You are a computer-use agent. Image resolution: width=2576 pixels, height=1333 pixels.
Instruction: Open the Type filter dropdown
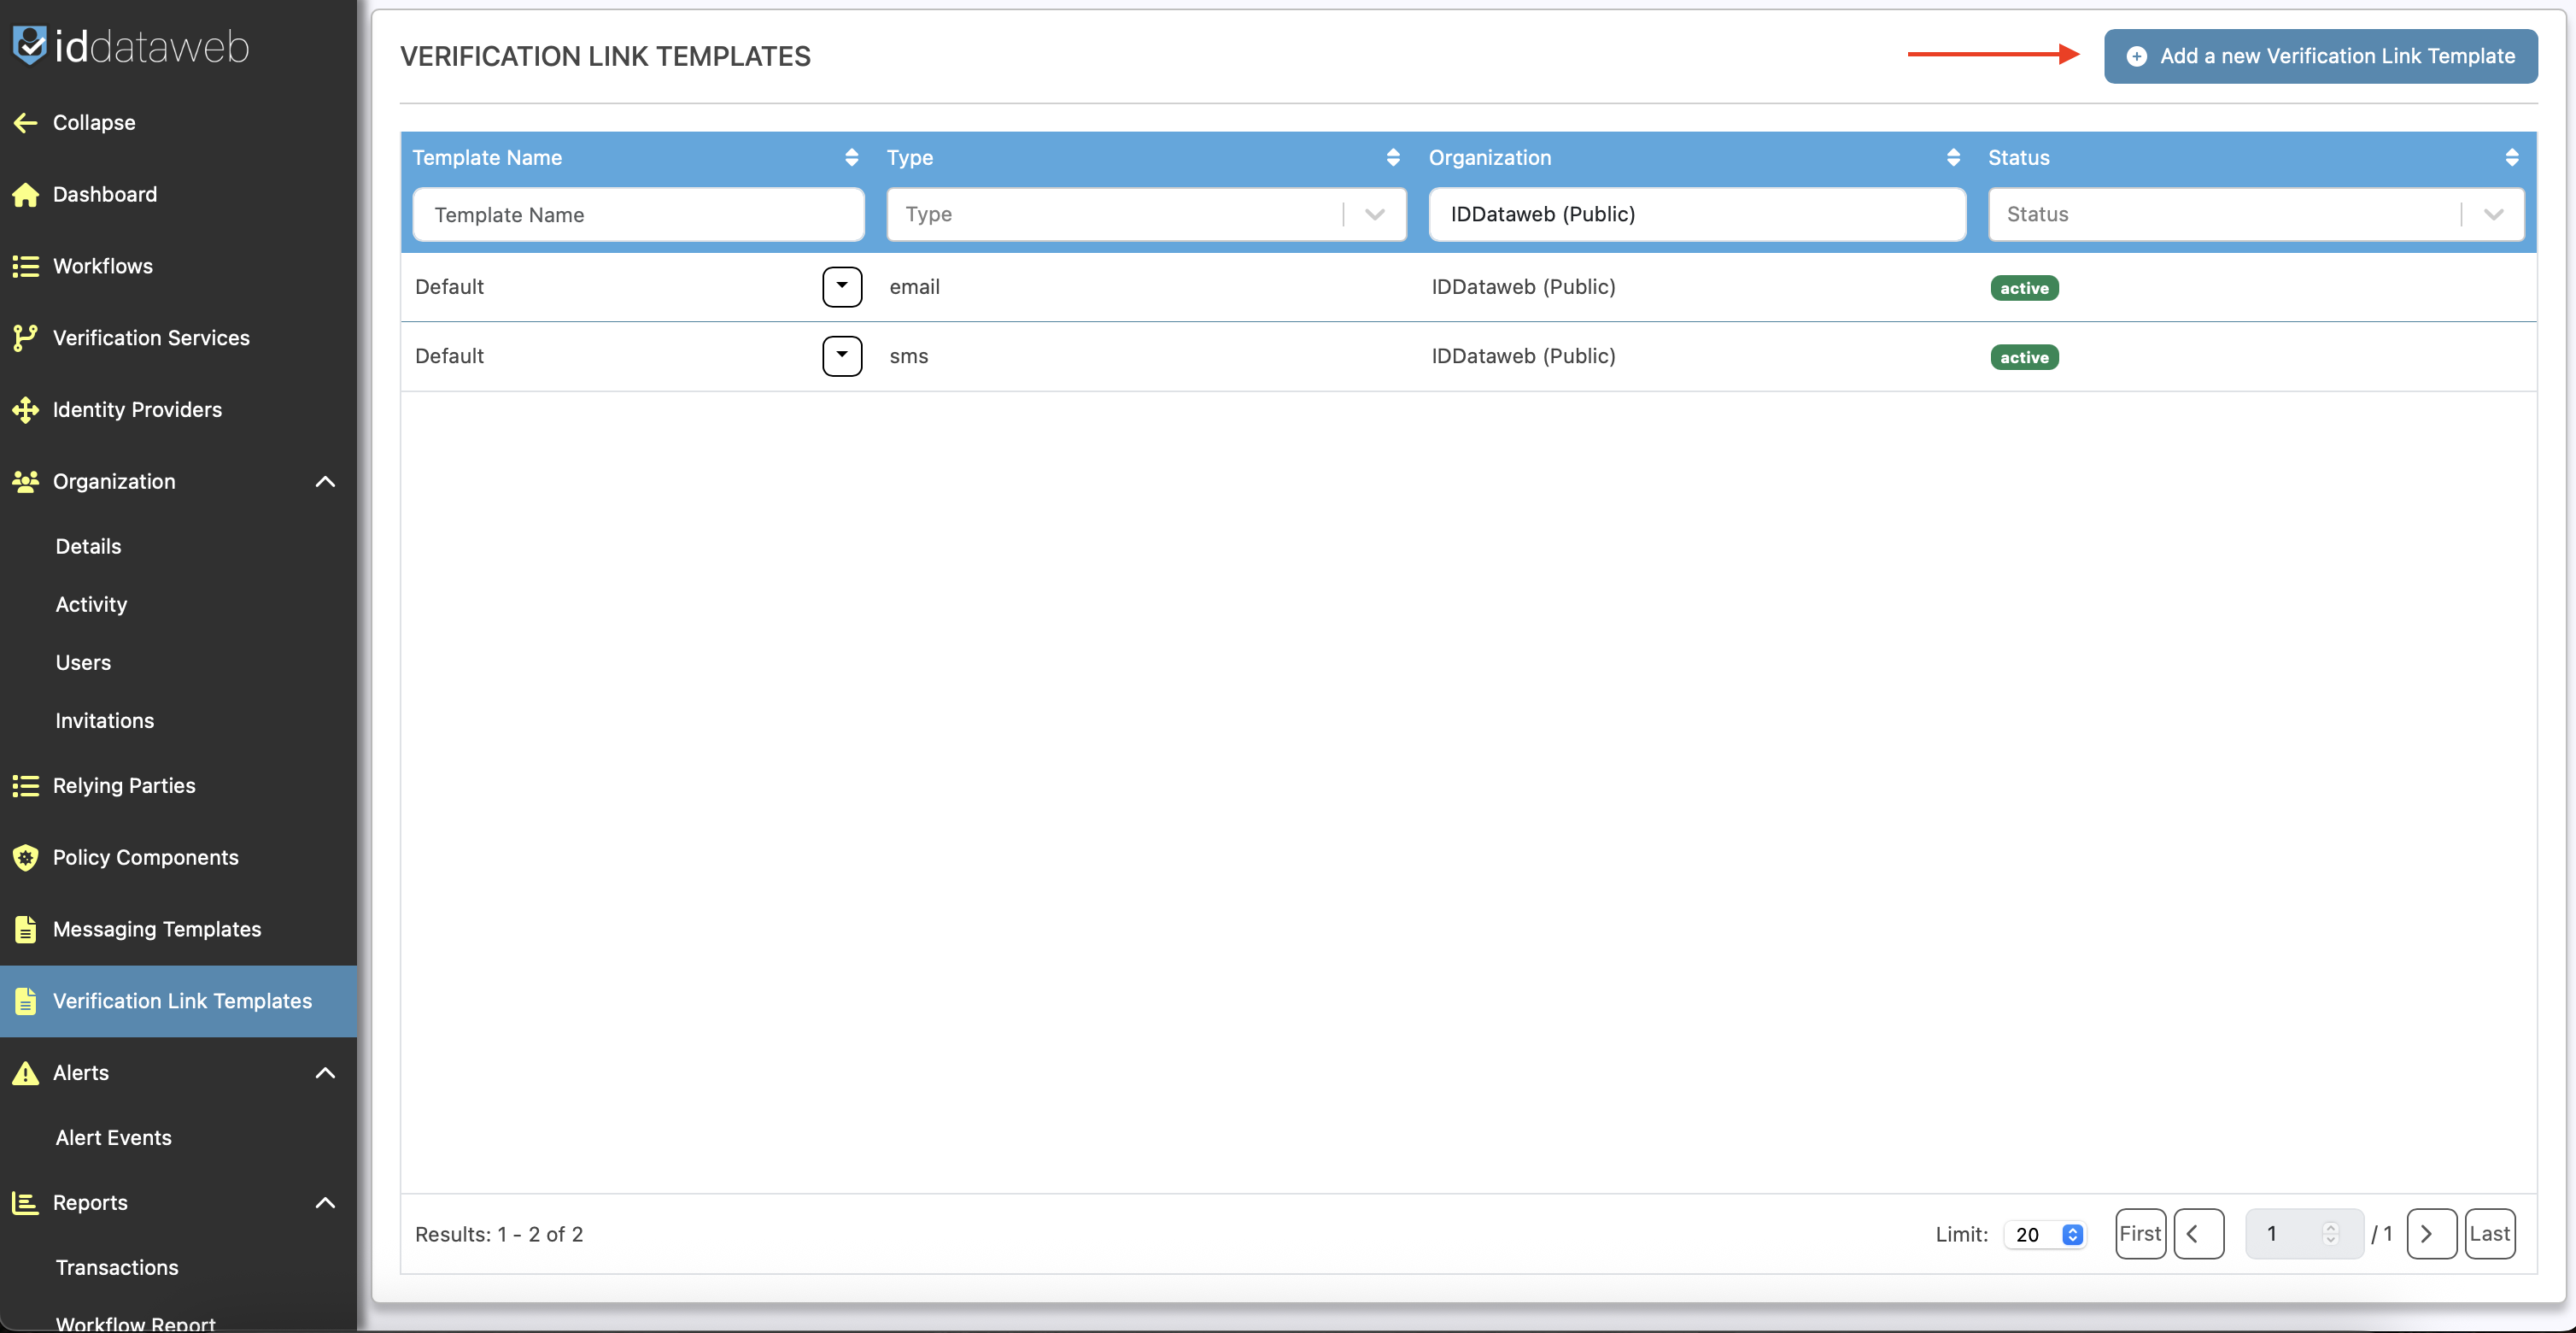(1374, 214)
